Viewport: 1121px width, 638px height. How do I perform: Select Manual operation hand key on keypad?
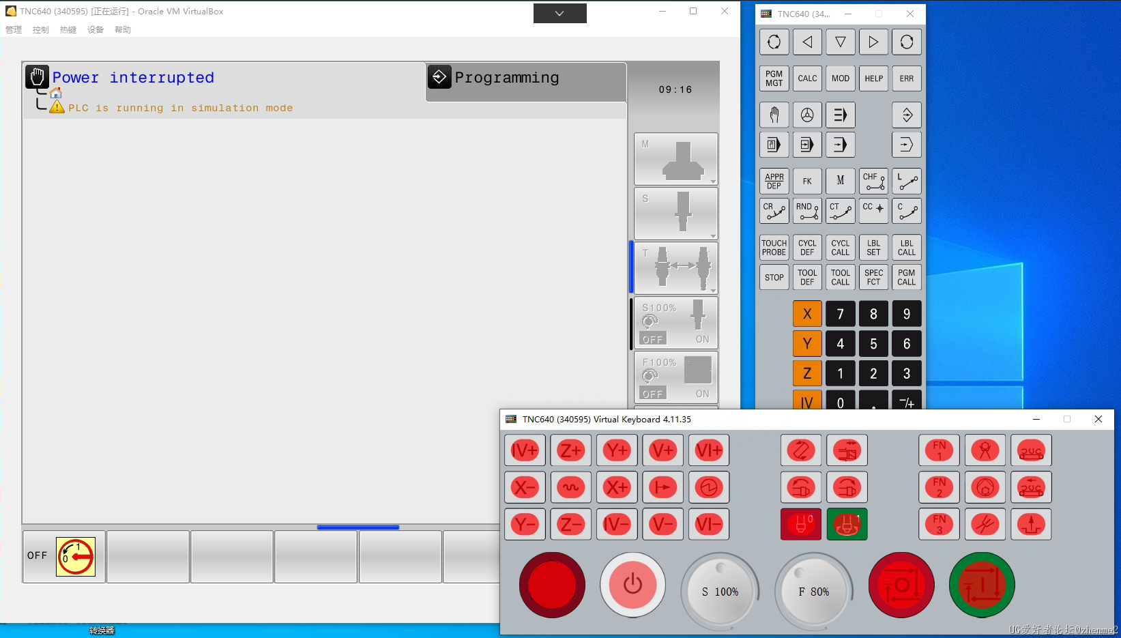click(774, 115)
